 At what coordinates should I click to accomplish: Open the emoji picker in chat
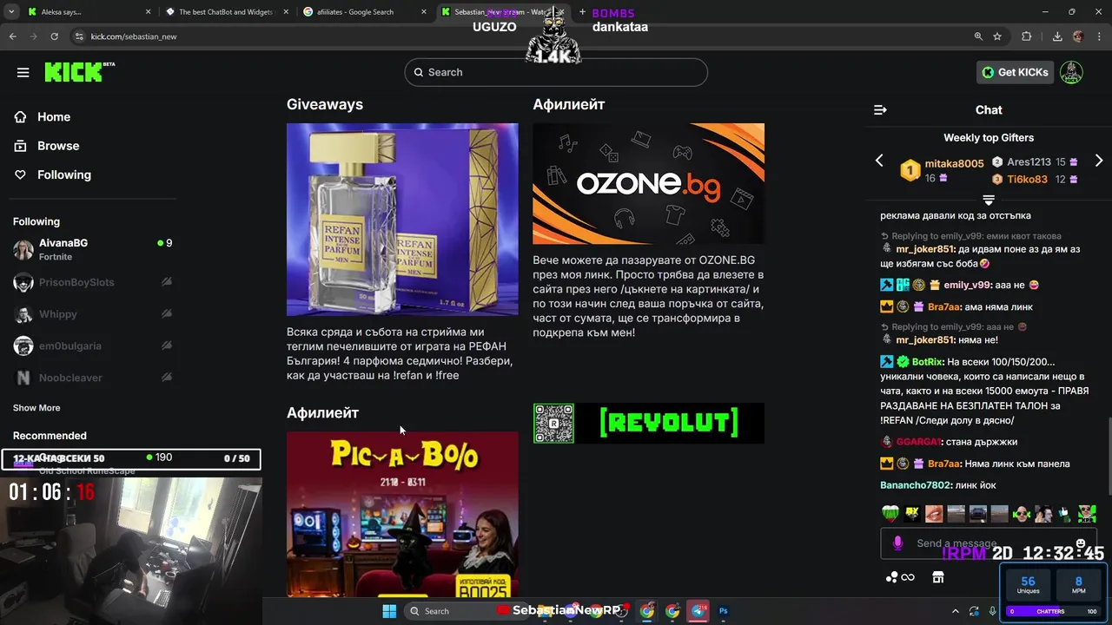pos(1081,543)
